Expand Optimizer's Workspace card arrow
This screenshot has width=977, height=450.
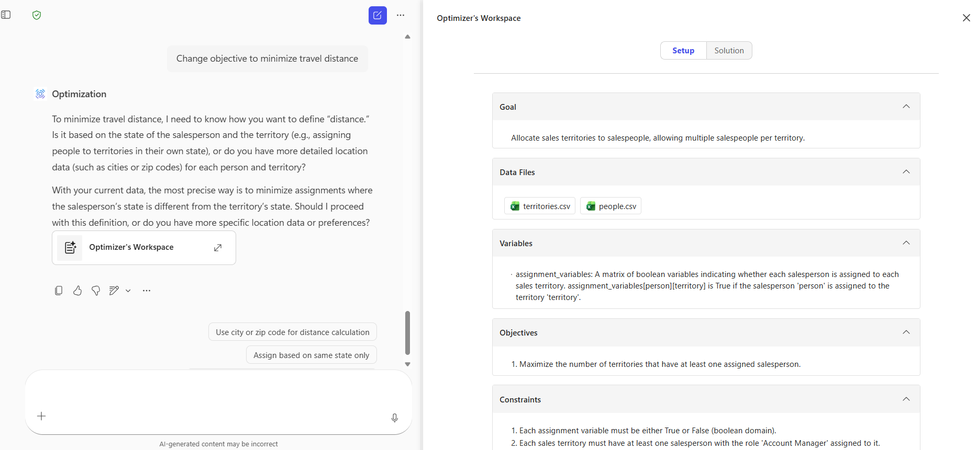coord(218,248)
